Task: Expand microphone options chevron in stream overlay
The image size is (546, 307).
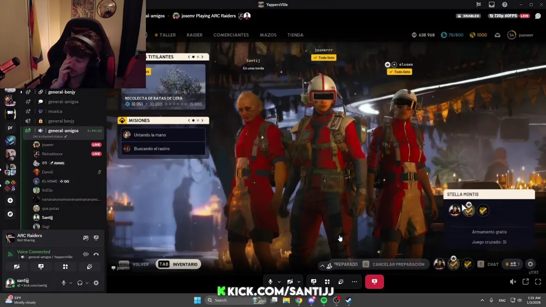Action: tap(279, 281)
